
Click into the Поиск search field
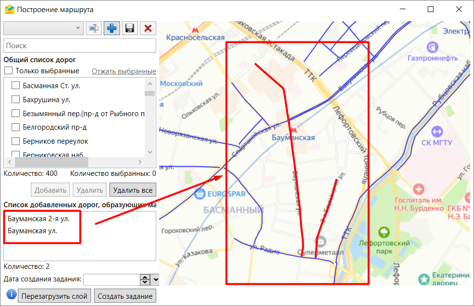(80, 46)
